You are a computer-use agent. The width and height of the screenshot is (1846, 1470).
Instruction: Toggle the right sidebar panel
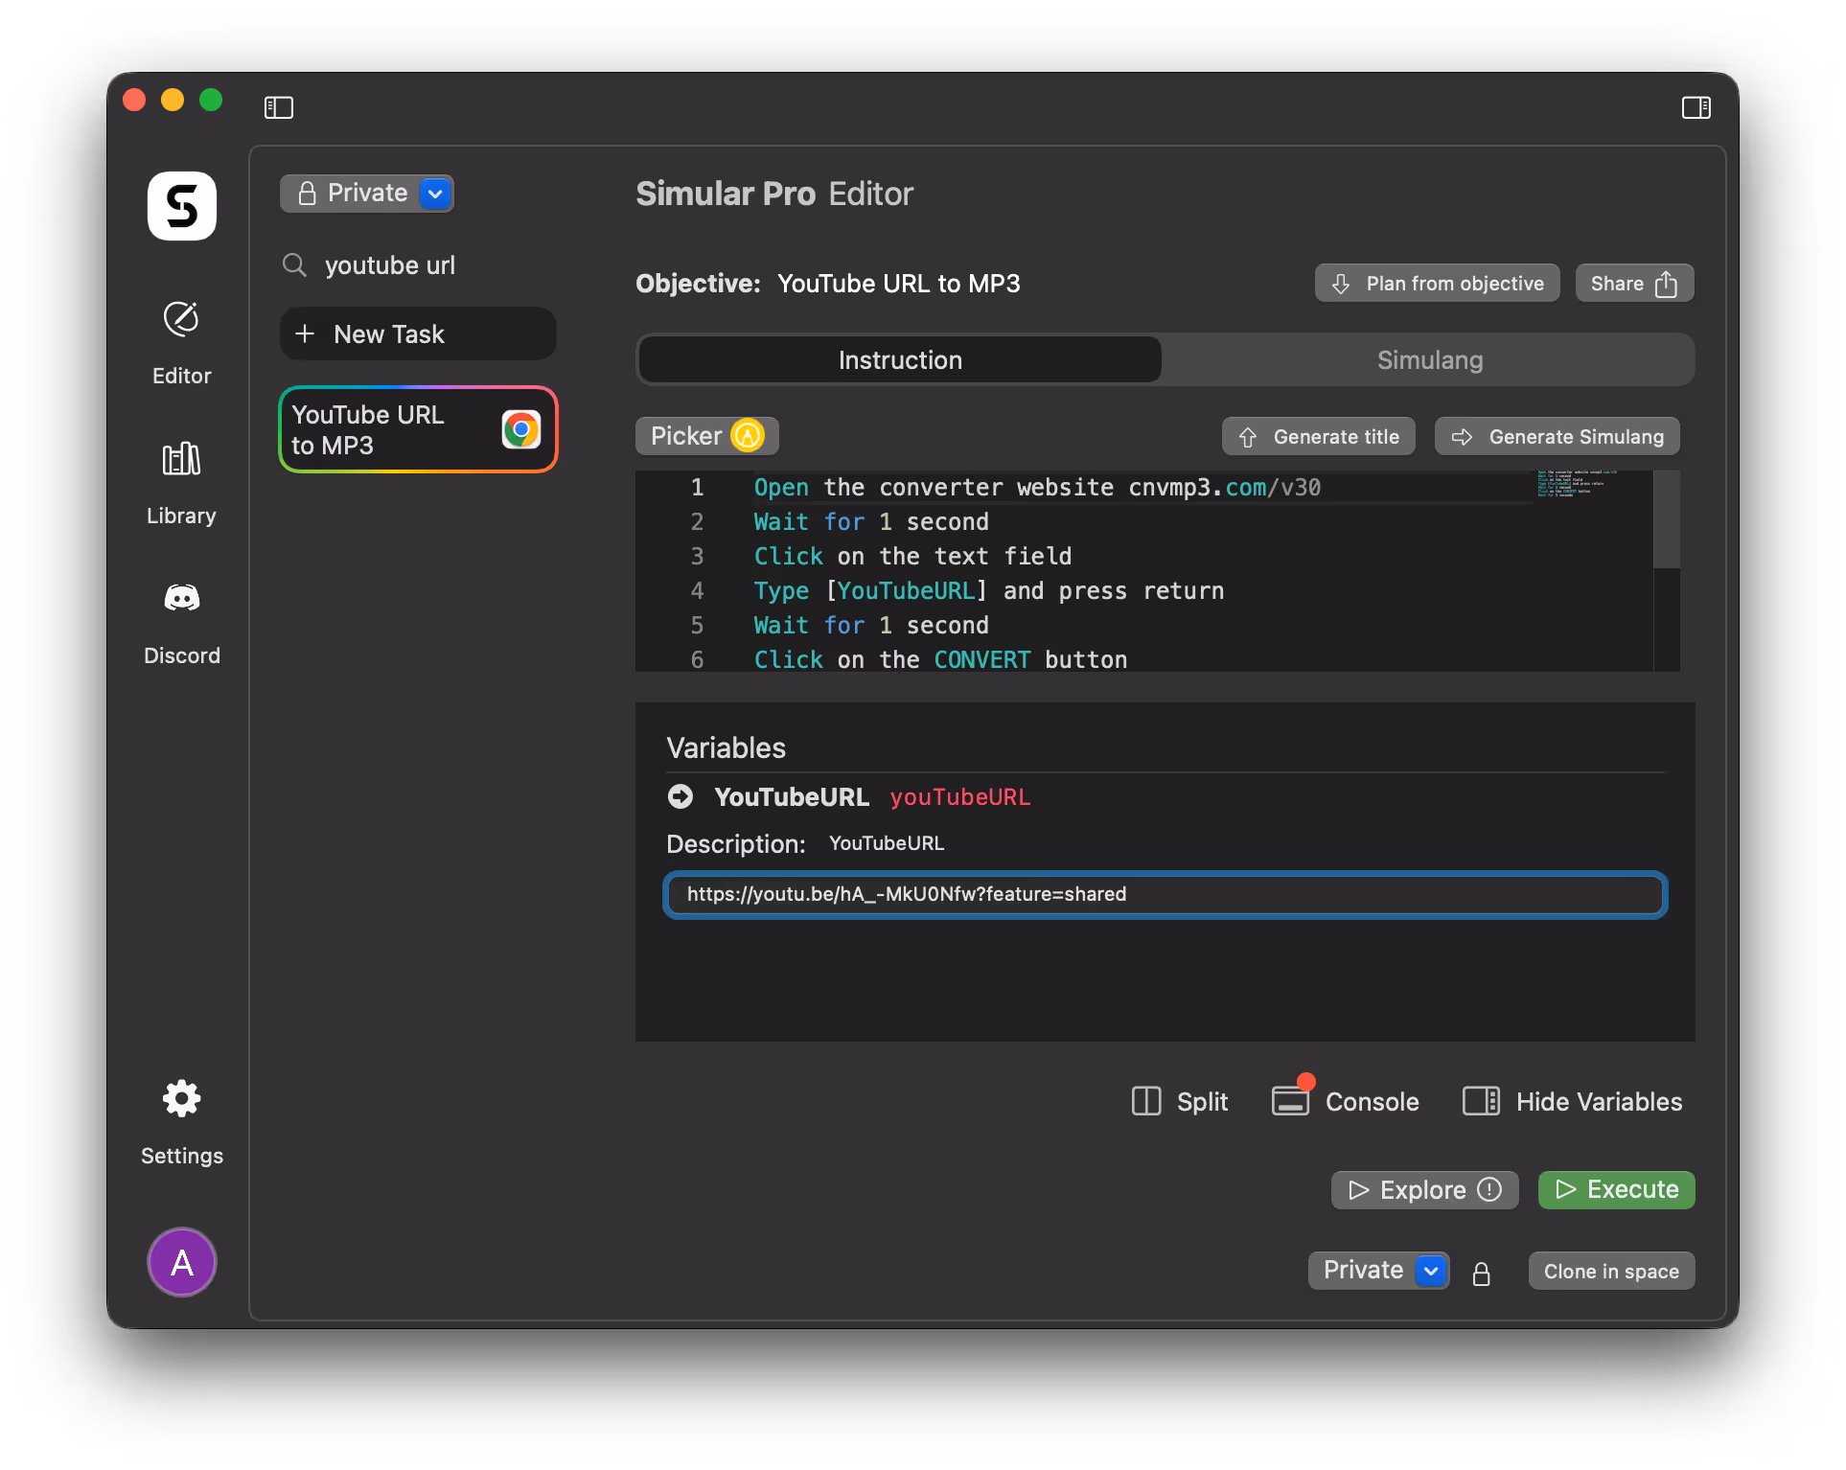(1696, 107)
